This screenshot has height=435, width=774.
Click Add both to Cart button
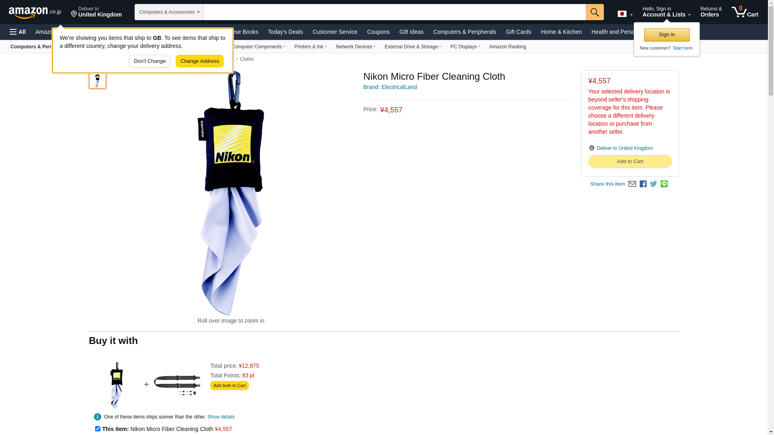tap(229, 386)
